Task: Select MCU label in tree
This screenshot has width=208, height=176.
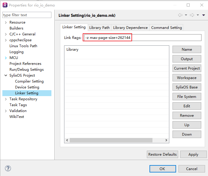Action: point(14,58)
